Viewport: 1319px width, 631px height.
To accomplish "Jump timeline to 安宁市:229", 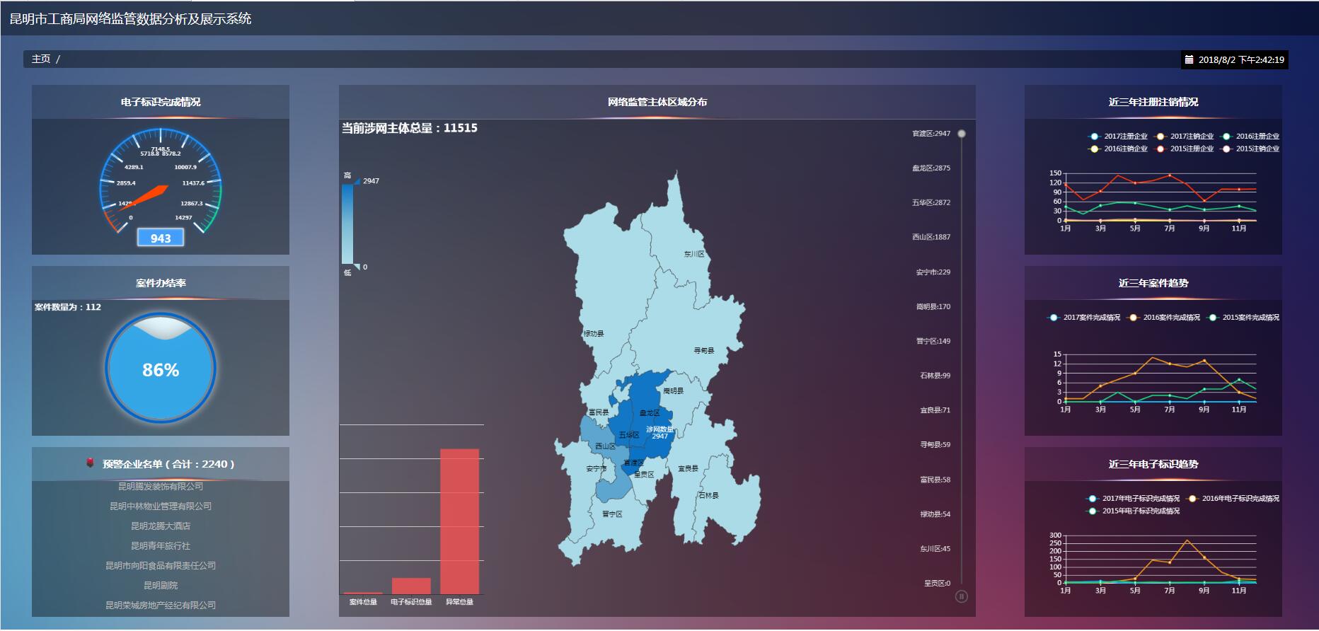I will click(933, 272).
